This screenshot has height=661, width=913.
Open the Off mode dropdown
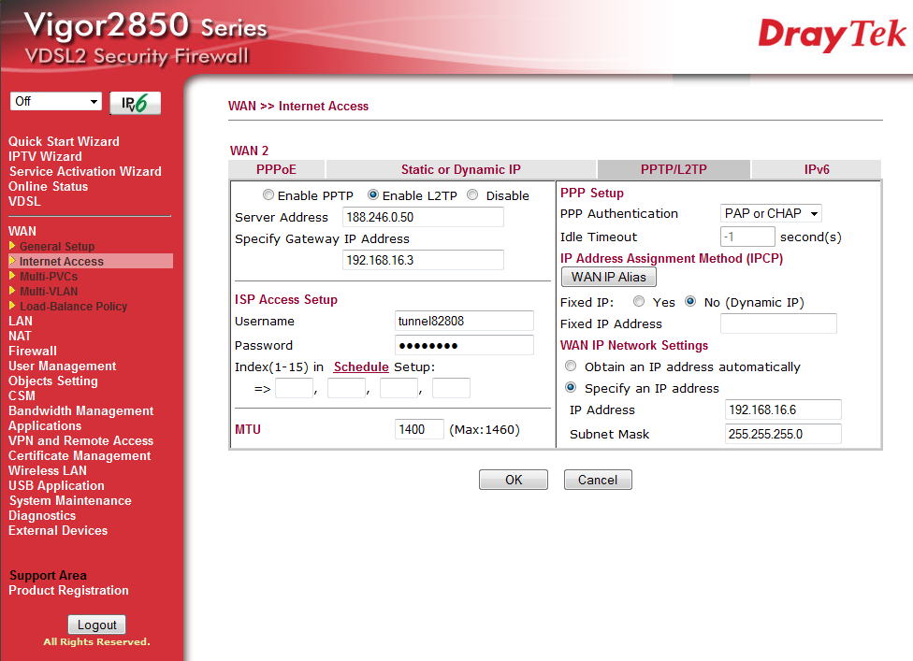[x=56, y=101]
